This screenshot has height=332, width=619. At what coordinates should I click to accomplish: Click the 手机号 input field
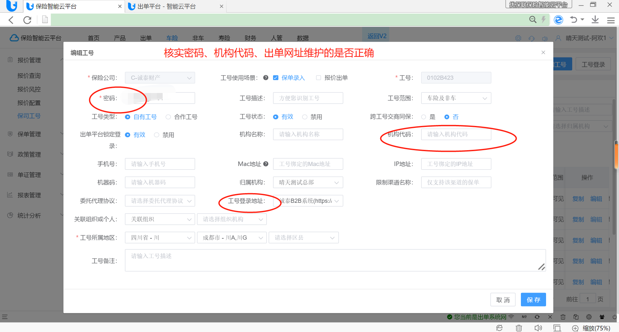(160, 164)
